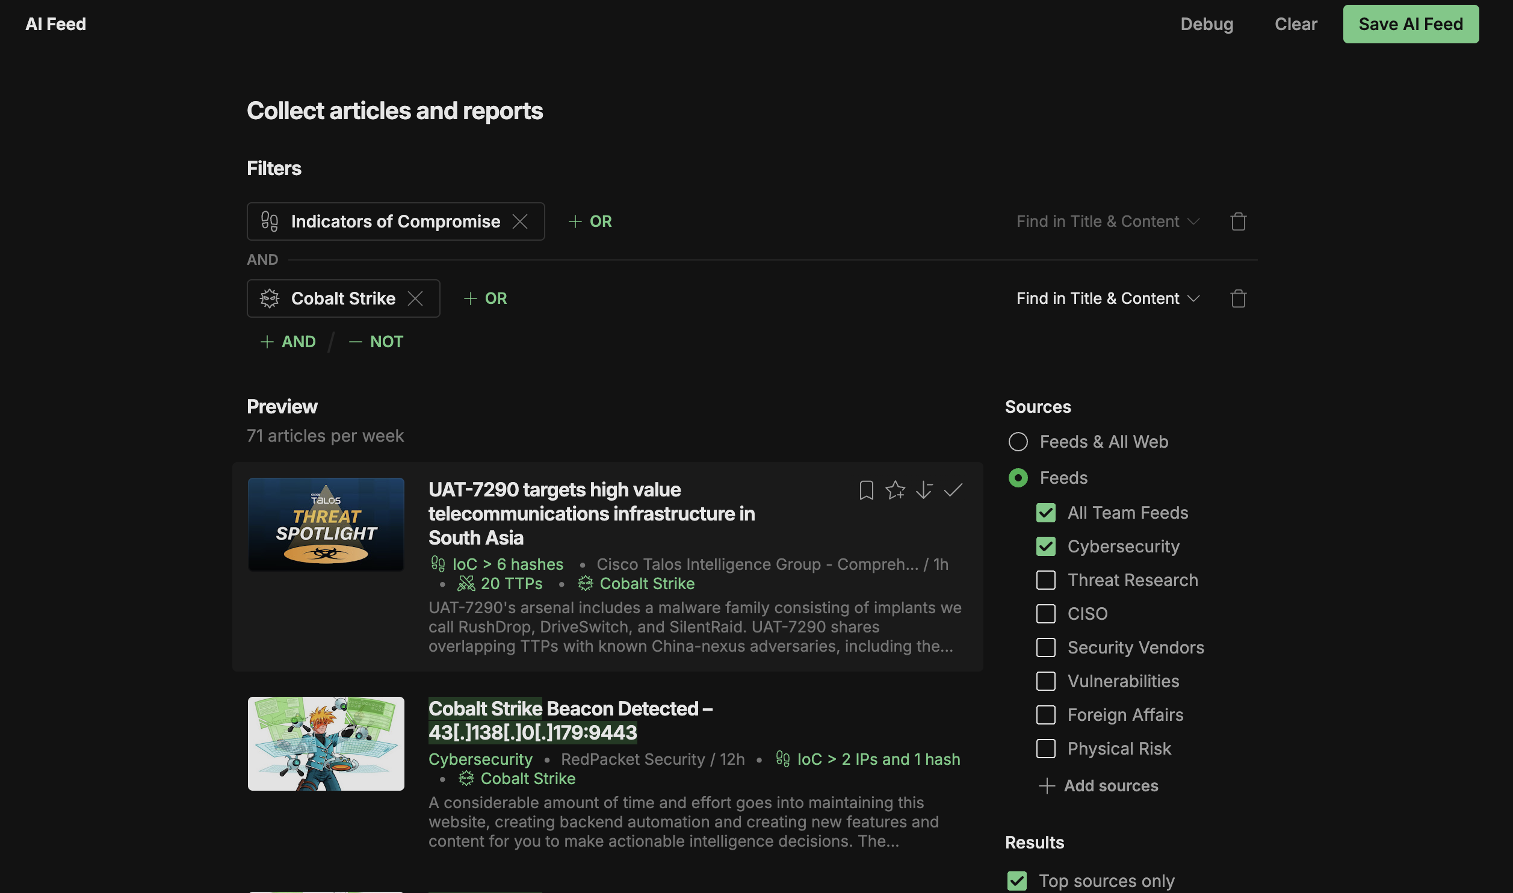The height and width of the screenshot is (893, 1513).
Task: Add OR condition next to Cobalt Strike
Action: [x=486, y=298]
